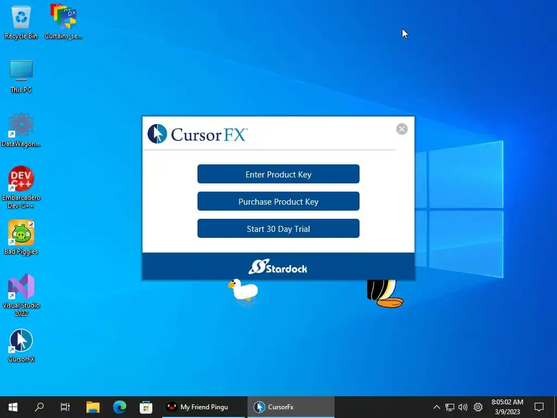557x418 pixels.
Task: Switch to My Friend Pingu taskbar window
Action: click(203, 407)
